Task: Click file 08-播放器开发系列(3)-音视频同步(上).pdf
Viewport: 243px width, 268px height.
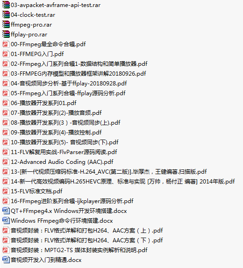Action: (x=65, y=122)
